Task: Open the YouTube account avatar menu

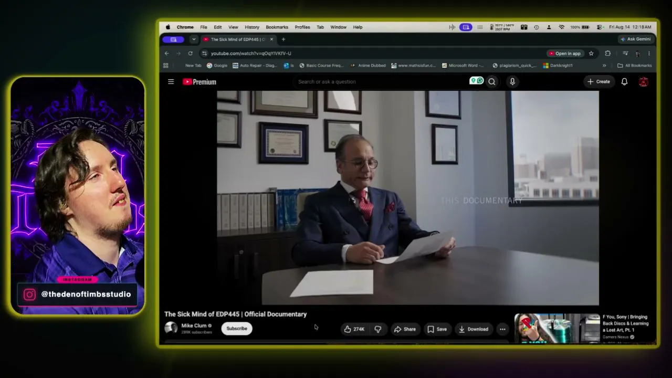Action: (644, 81)
